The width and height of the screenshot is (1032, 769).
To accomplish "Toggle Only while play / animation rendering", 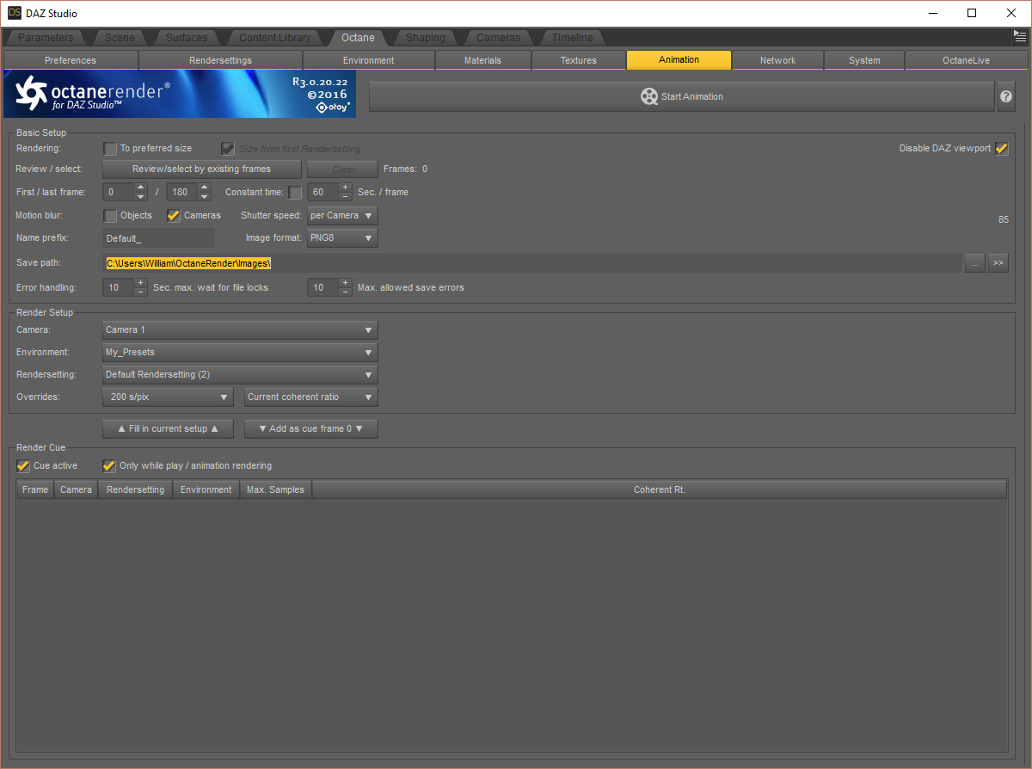I will pos(109,466).
